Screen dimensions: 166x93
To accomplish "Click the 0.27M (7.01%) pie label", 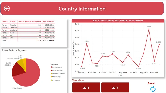I will tap(12, 59).
